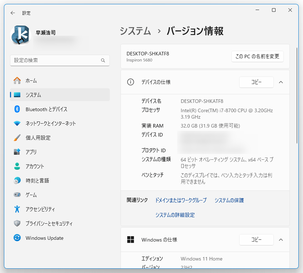The width and height of the screenshot is (303, 273).
Task: Open プライバシーとセキュリティ settings
Action: [60, 223]
